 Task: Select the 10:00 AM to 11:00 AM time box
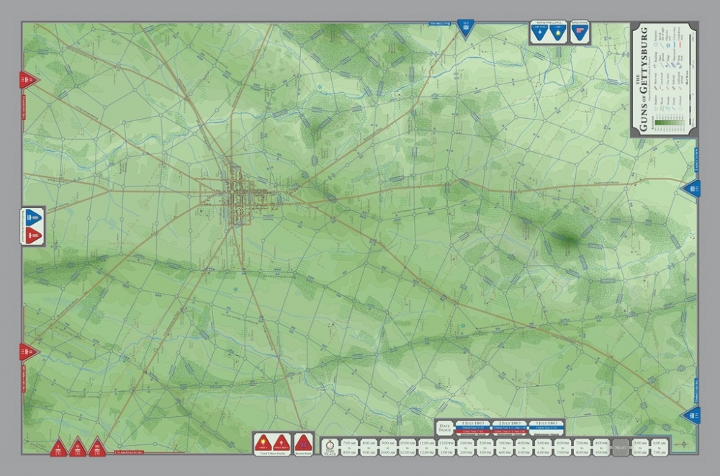coord(408,447)
